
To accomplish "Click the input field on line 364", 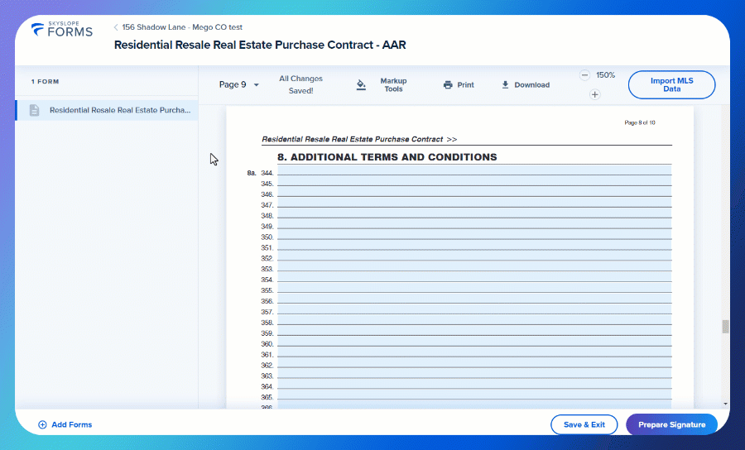I will (x=474, y=384).
